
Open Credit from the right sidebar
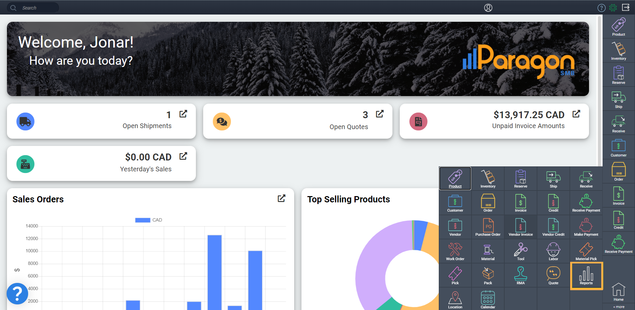tap(618, 220)
